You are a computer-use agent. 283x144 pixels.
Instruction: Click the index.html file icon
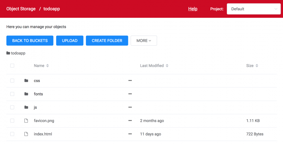[26, 134]
